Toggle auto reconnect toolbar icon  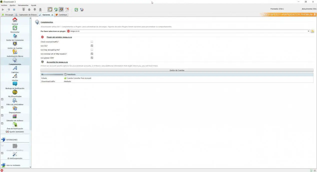56,9
